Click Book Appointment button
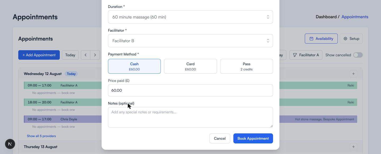 pyautogui.click(x=253, y=138)
